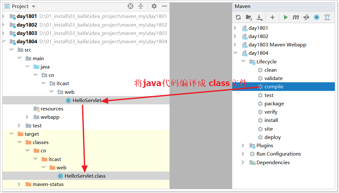Expand day1801 in Maven panel
The width and height of the screenshot is (339, 193).
[235, 28]
